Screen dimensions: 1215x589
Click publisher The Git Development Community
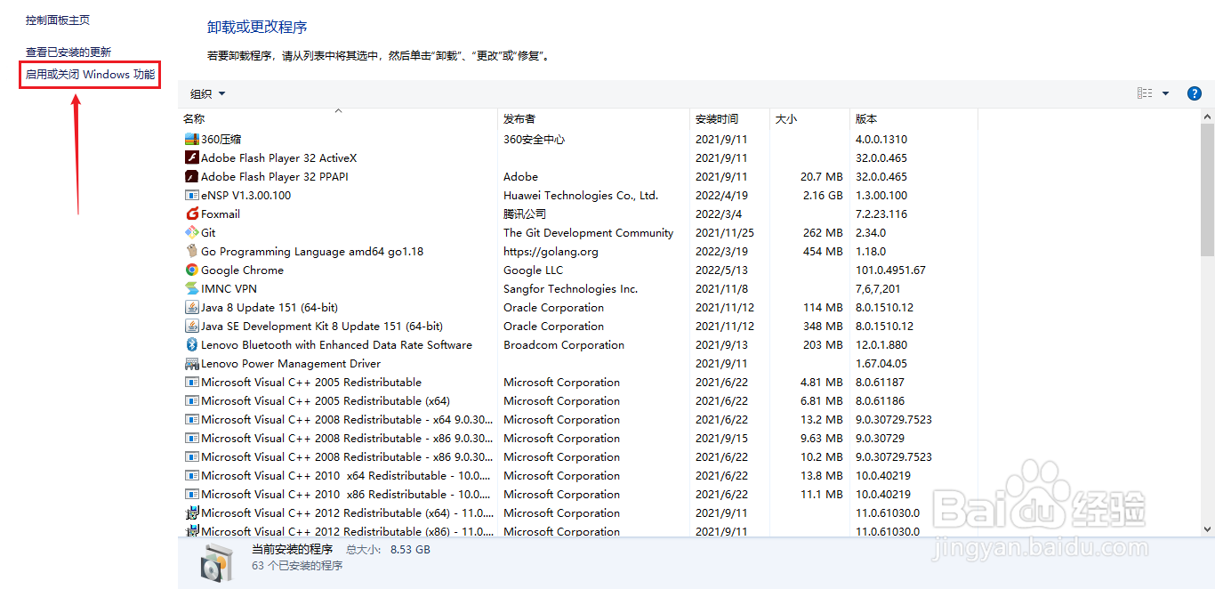[589, 232]
